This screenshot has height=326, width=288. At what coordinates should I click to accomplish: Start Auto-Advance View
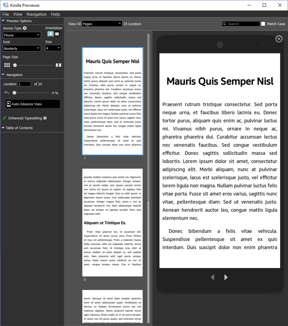[x=33, y=104]
